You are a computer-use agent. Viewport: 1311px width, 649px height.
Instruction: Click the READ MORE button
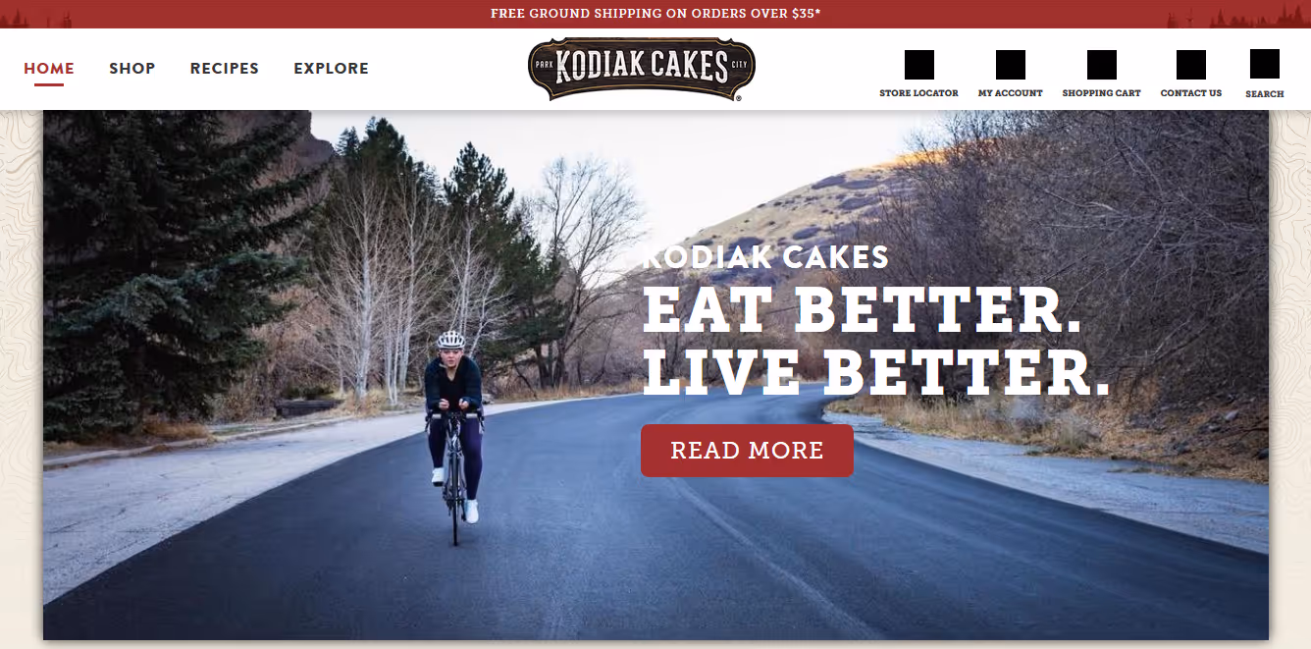(x=747, y=451)
